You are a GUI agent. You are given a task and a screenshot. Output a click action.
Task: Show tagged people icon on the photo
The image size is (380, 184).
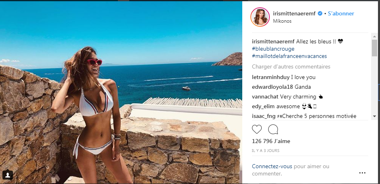(x=8, y=175)
